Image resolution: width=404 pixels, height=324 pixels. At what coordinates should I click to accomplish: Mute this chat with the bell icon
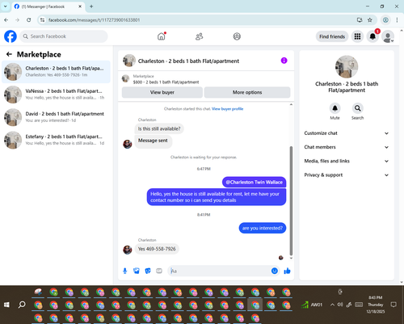pos(335,108)
